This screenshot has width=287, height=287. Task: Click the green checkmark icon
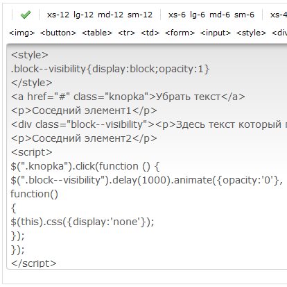click(x=26, y=15)
